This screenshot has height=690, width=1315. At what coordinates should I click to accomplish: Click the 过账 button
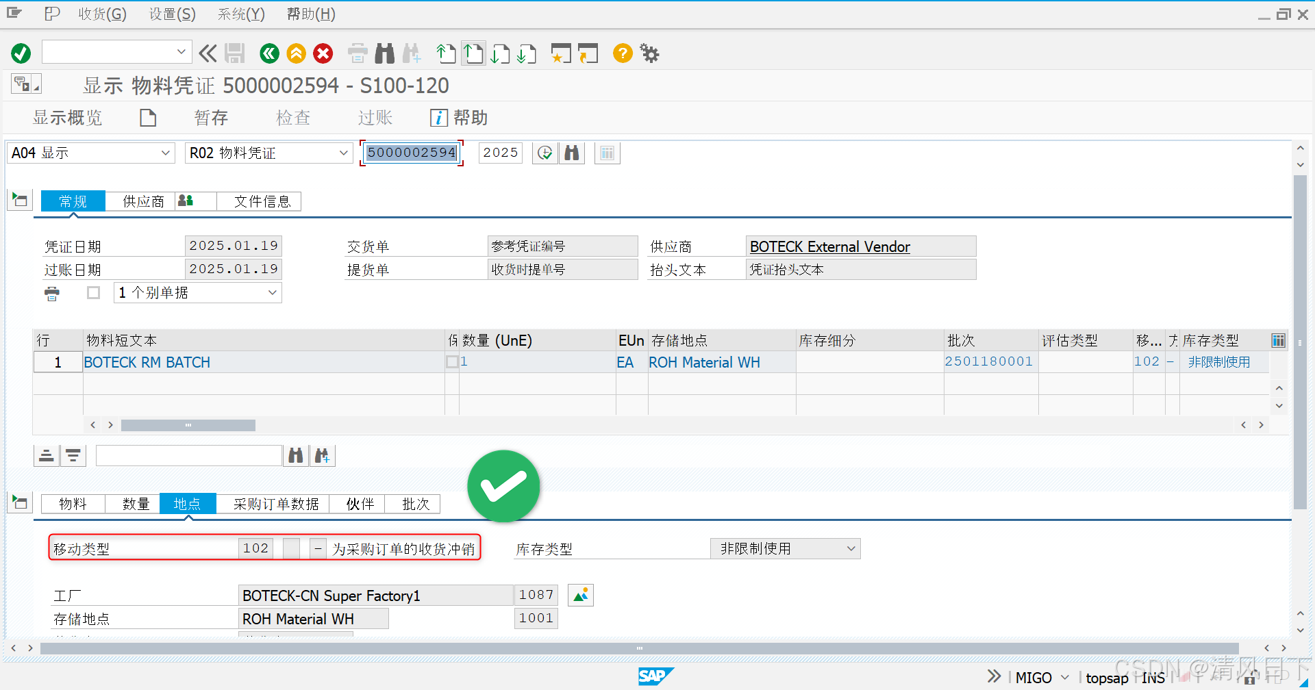(x=375, y=117)
